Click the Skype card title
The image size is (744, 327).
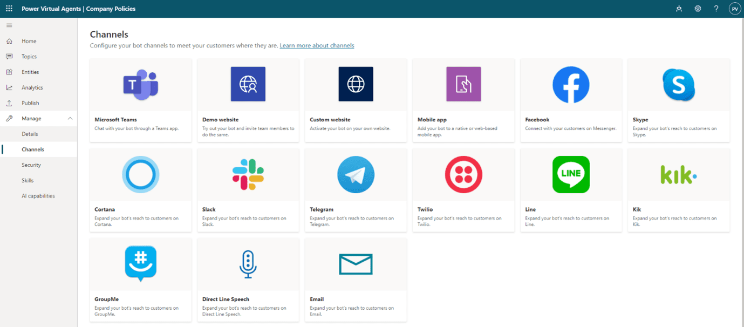640,120
